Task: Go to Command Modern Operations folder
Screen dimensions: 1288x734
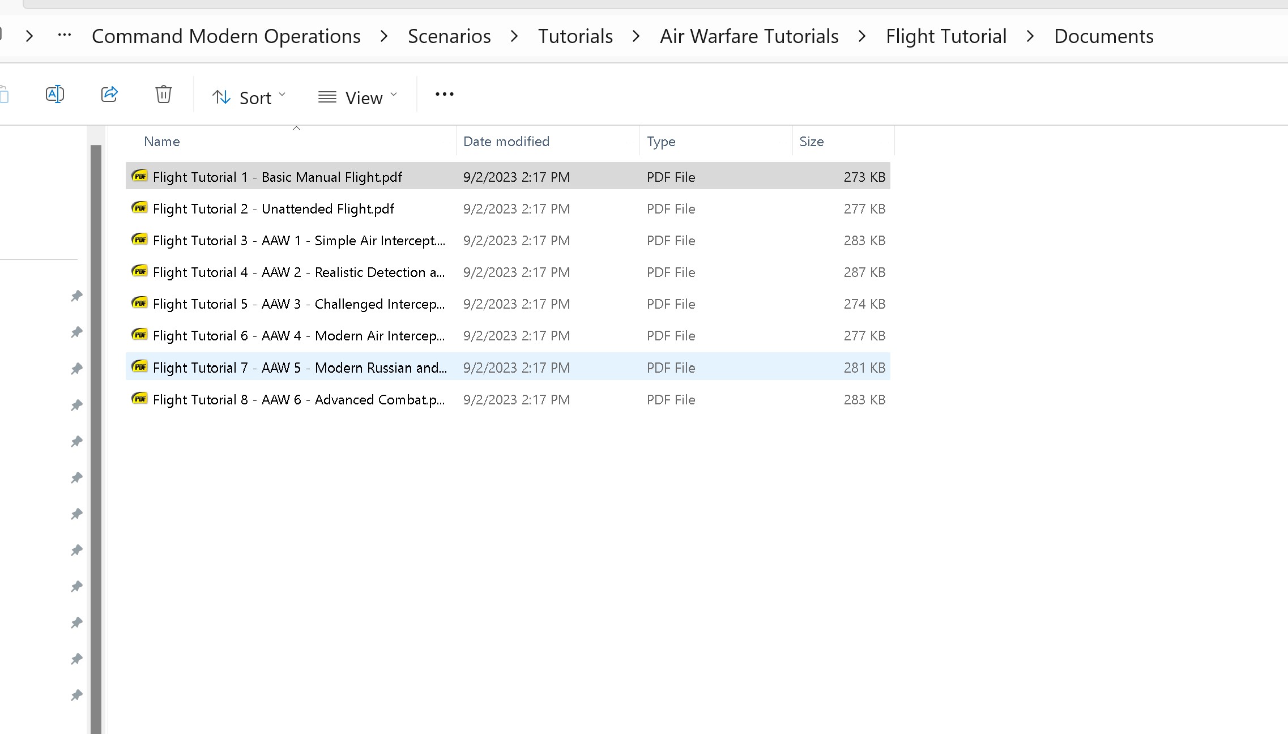Action: (x=226, y=36)
